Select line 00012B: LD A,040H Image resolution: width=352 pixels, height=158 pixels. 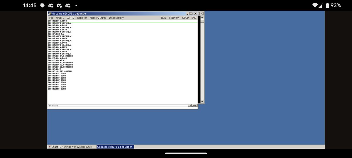click(x=57, y=58)
